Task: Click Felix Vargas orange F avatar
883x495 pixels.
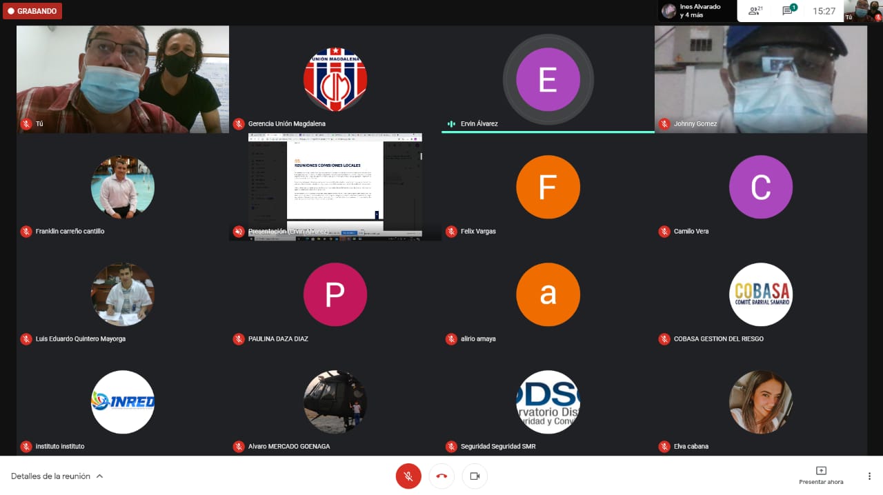Action: [x=548, y=187]
